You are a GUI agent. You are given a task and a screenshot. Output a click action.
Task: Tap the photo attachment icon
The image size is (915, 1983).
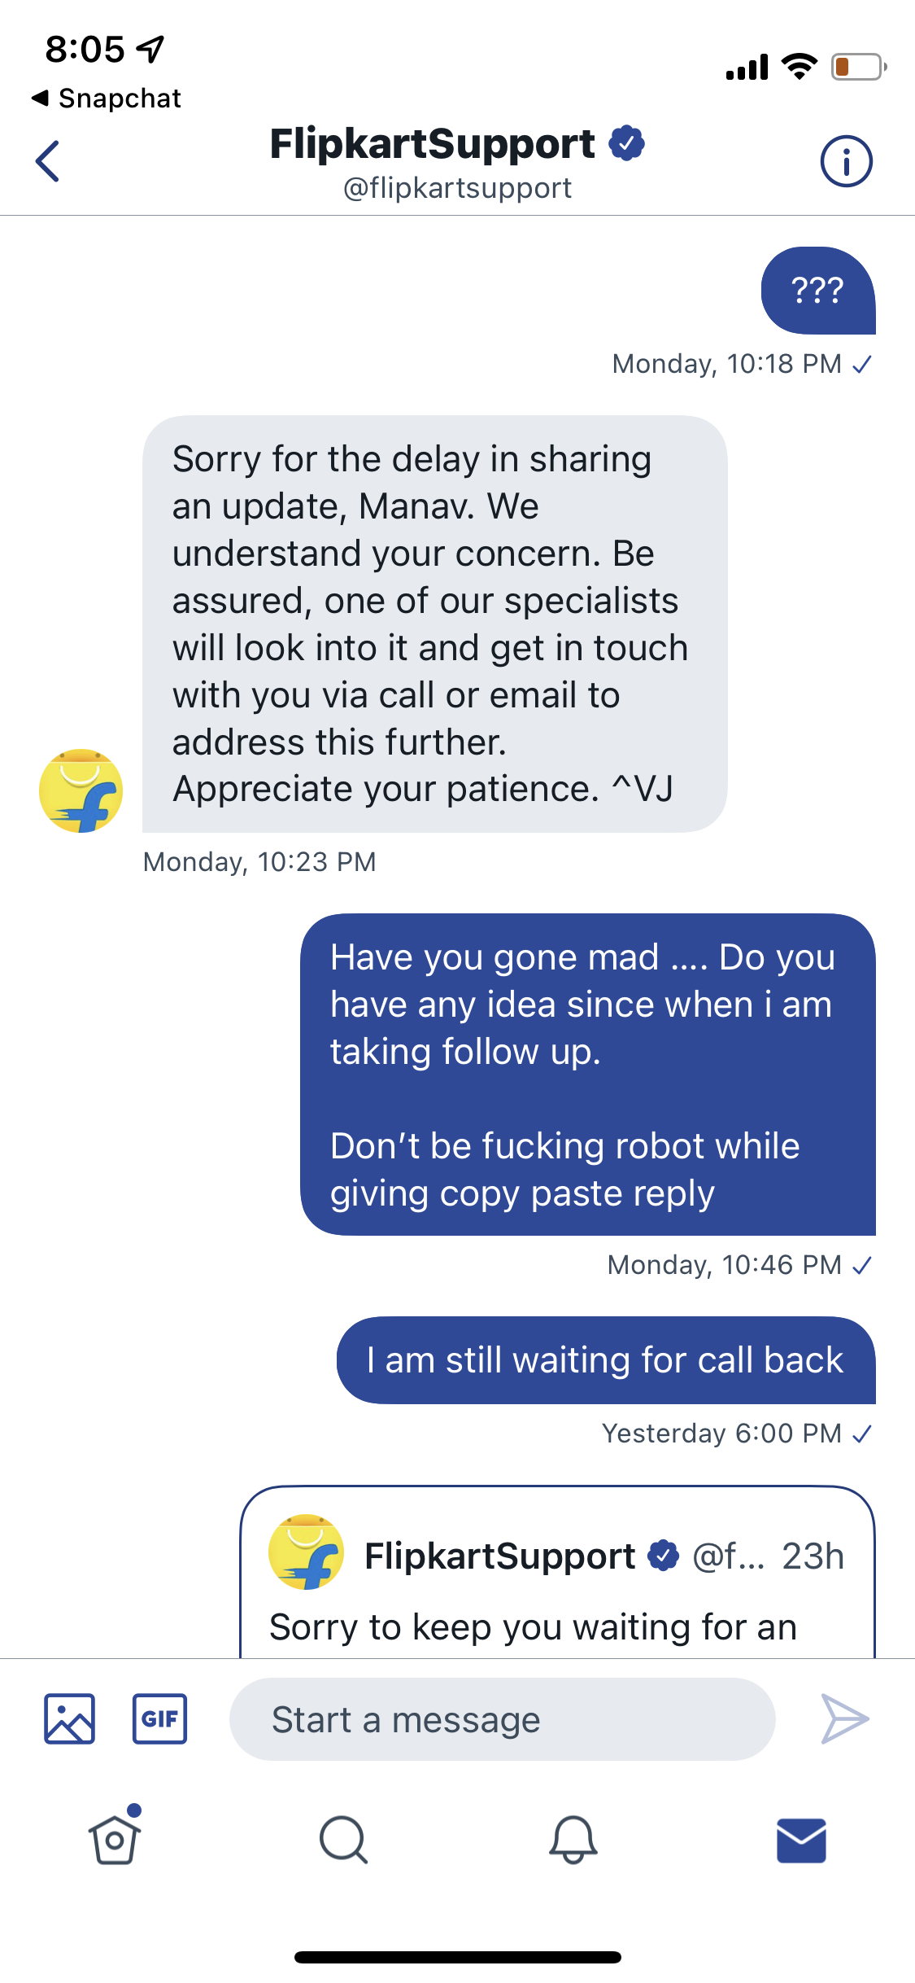(x=70, y=1718)
